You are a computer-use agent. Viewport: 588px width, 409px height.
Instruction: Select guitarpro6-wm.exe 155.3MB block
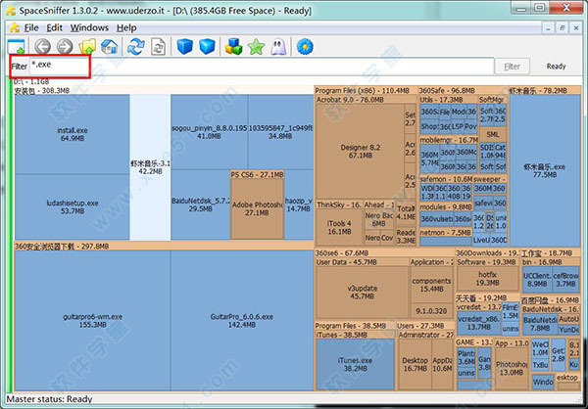pyautogui.click(x=93, y=321)
